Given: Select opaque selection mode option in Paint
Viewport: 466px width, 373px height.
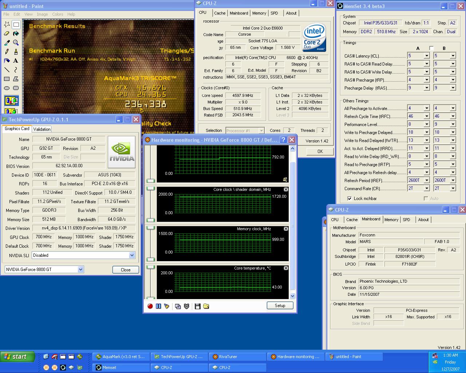Looking at the screenshot, I should [x=11, y=101].
